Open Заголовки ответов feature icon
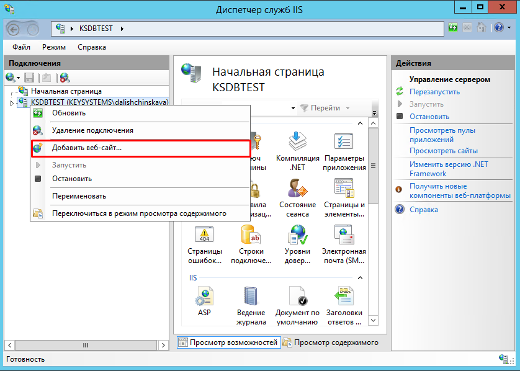This screenshot has width=520, height=371. (x=344, y=306)
